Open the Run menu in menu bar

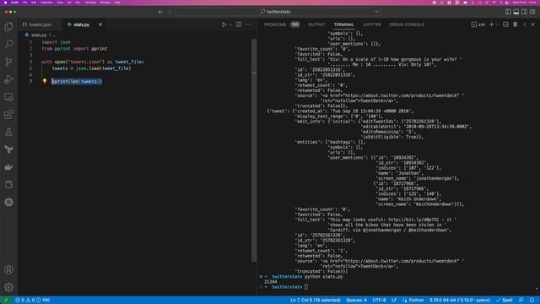[78, 3]
